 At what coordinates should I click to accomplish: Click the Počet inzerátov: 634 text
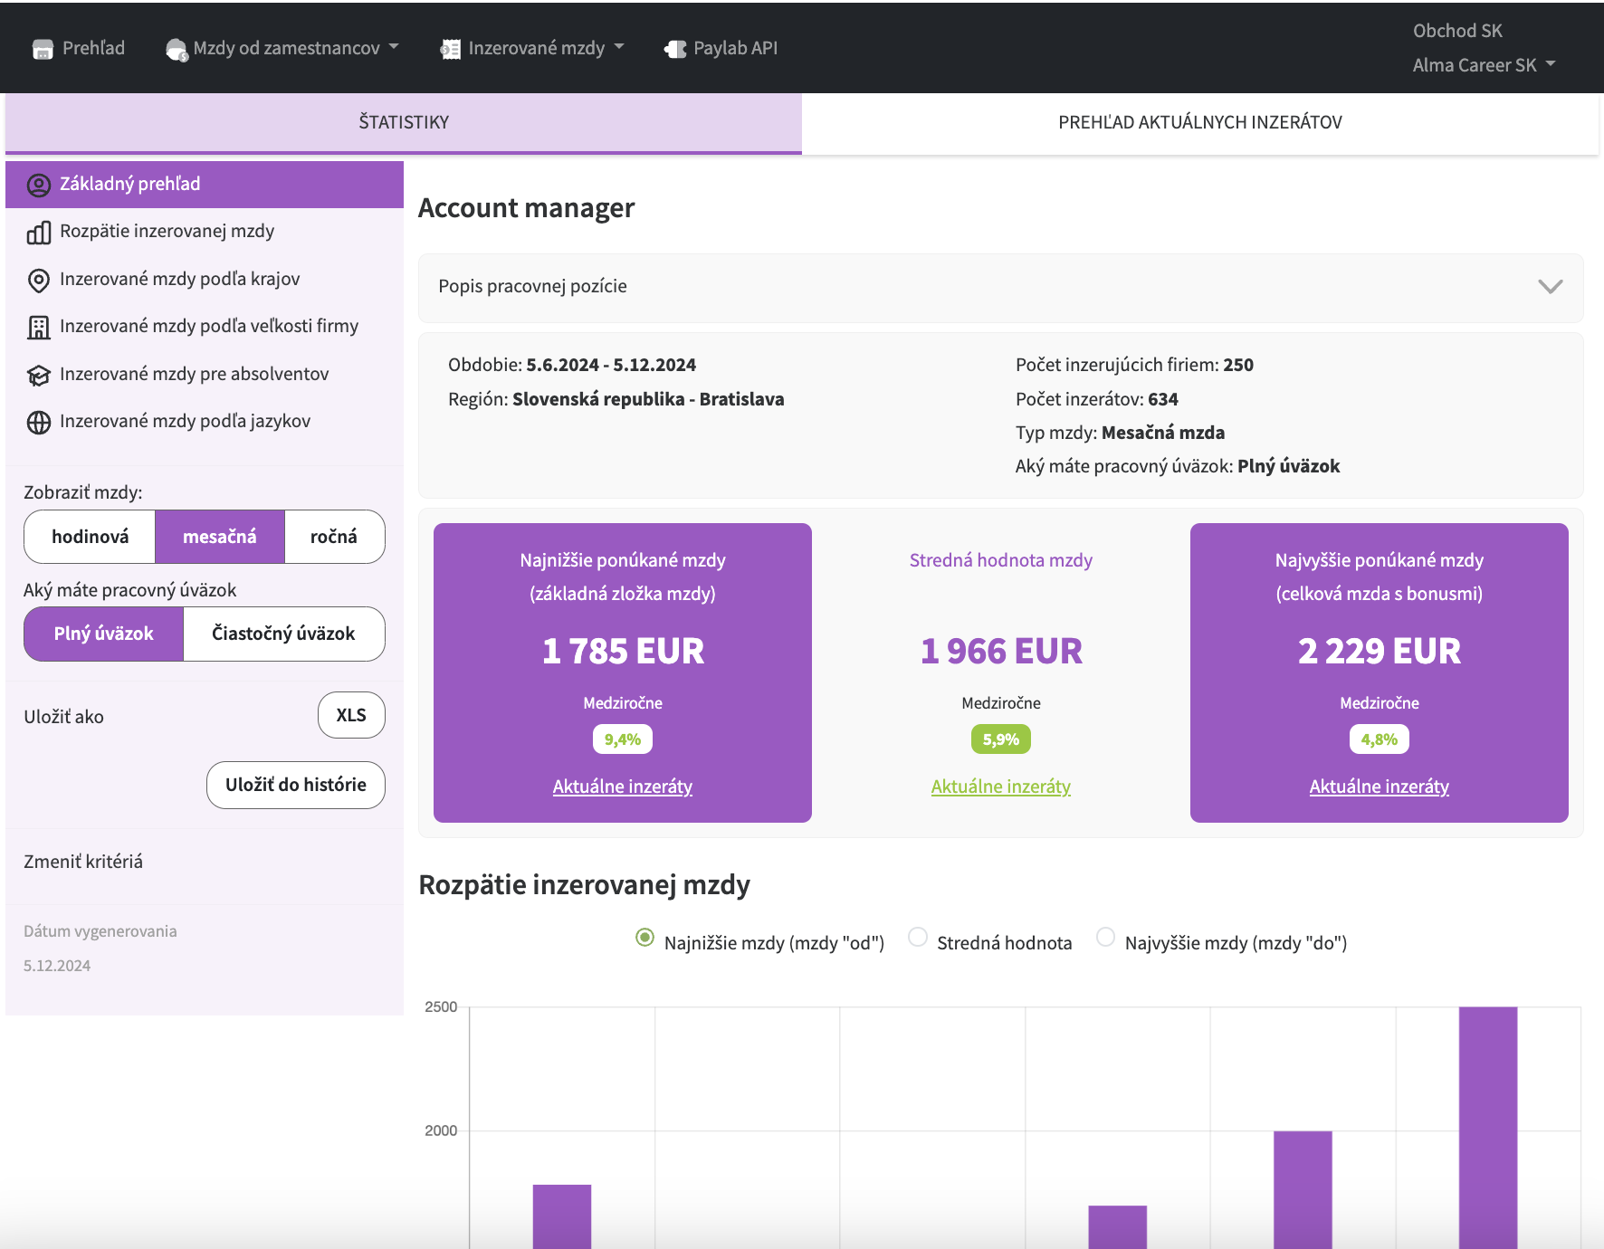[x=1097, y=399]
